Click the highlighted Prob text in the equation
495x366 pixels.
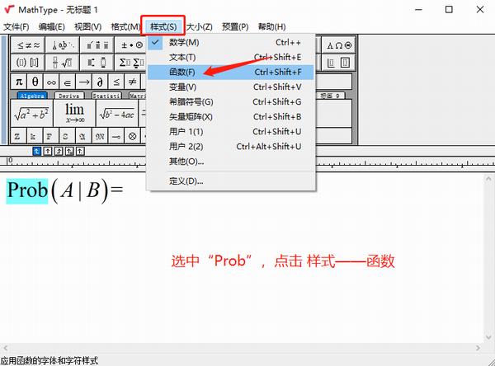pyautogui.click(x=27, y=191)
